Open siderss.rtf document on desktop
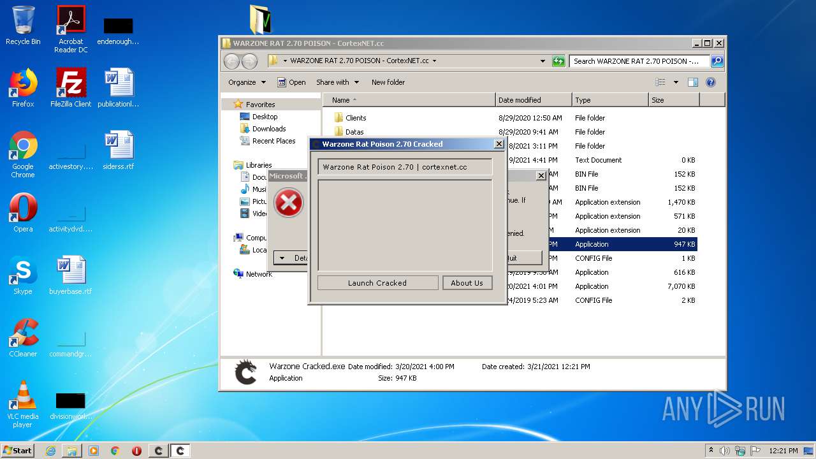The height and width of the screenshot is (459, 816). click(x=119, y=150)
